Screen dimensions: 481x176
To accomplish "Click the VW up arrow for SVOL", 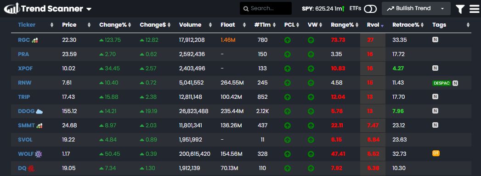I will (311, 140).
